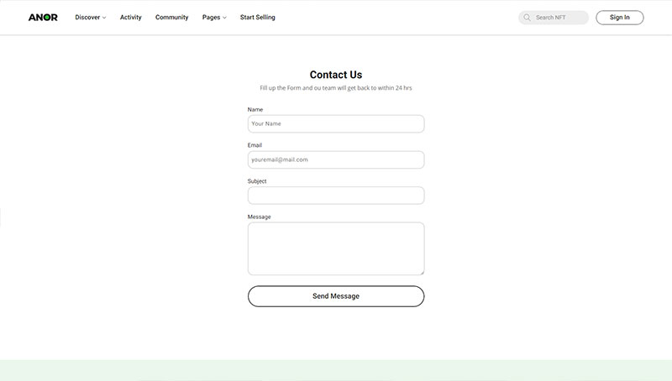Focus the Email input field
This screenshot has width=672, height=381.
point(336,159)
